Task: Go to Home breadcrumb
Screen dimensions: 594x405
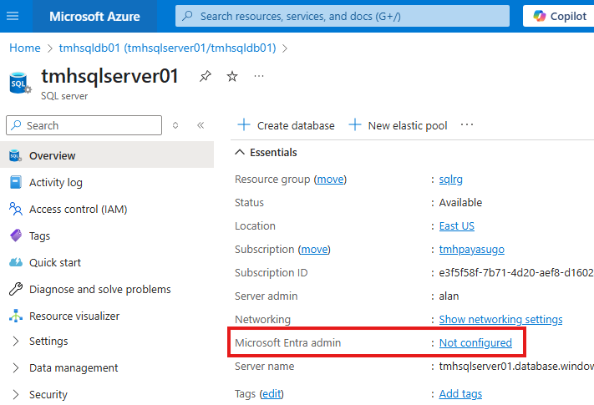Action: [x=24, y=48]
